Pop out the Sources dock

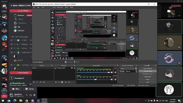[x=74, y=66]
